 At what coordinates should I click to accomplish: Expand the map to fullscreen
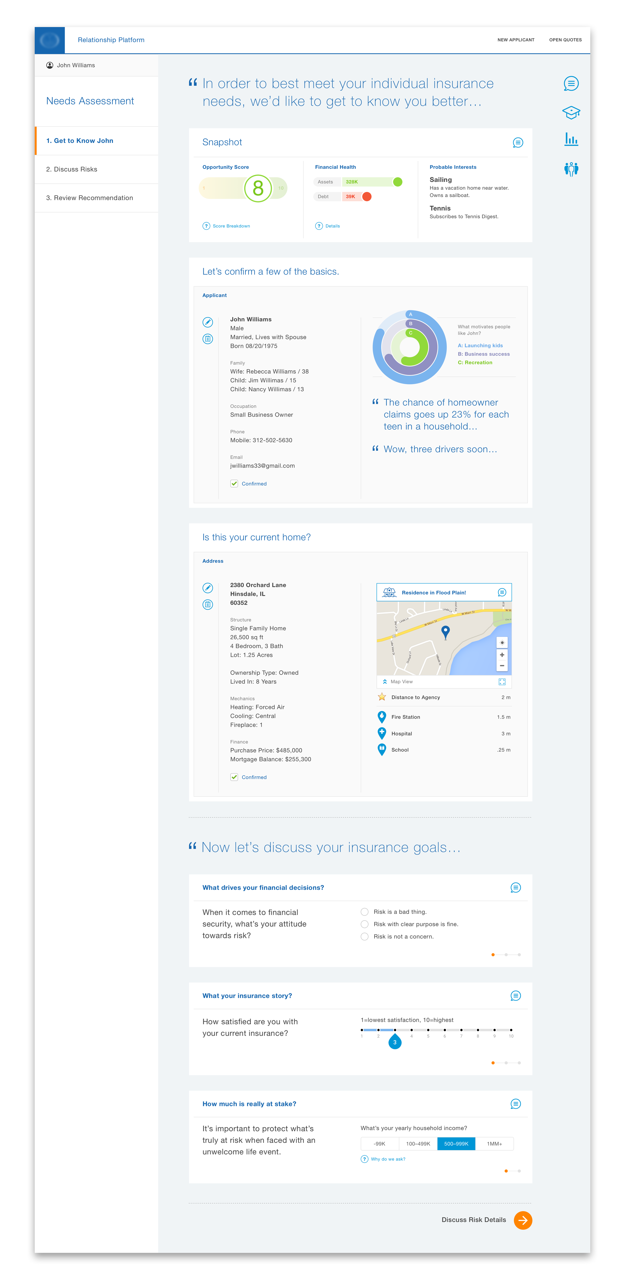(502, 682)
